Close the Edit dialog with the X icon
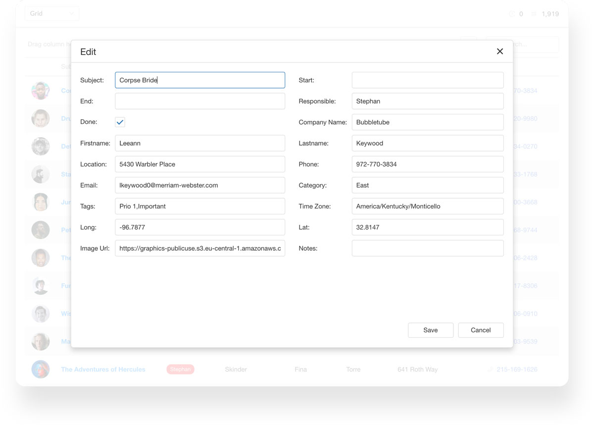The image size is (594, 427). tap(500, 51)
